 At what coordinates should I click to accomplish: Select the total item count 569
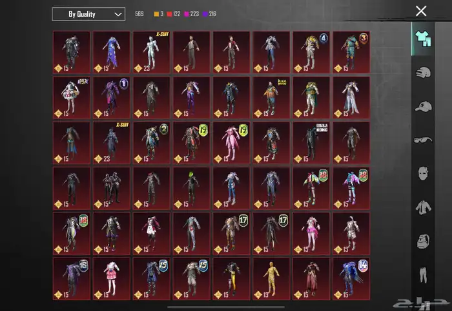(139, 14)
